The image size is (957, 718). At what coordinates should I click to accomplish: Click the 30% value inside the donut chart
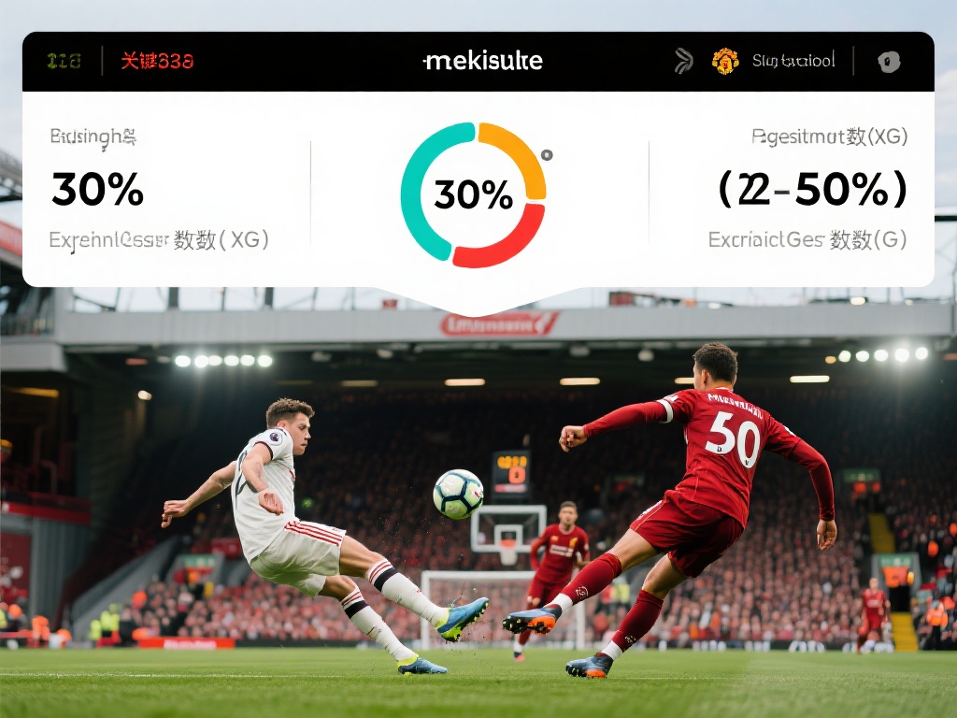[473, 194]
